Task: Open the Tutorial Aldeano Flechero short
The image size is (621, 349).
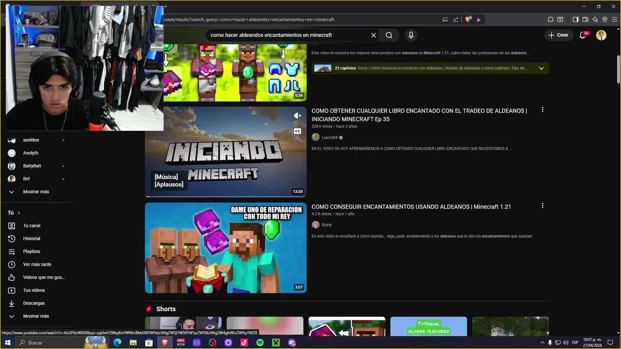Action: click(x=428, y=326)
